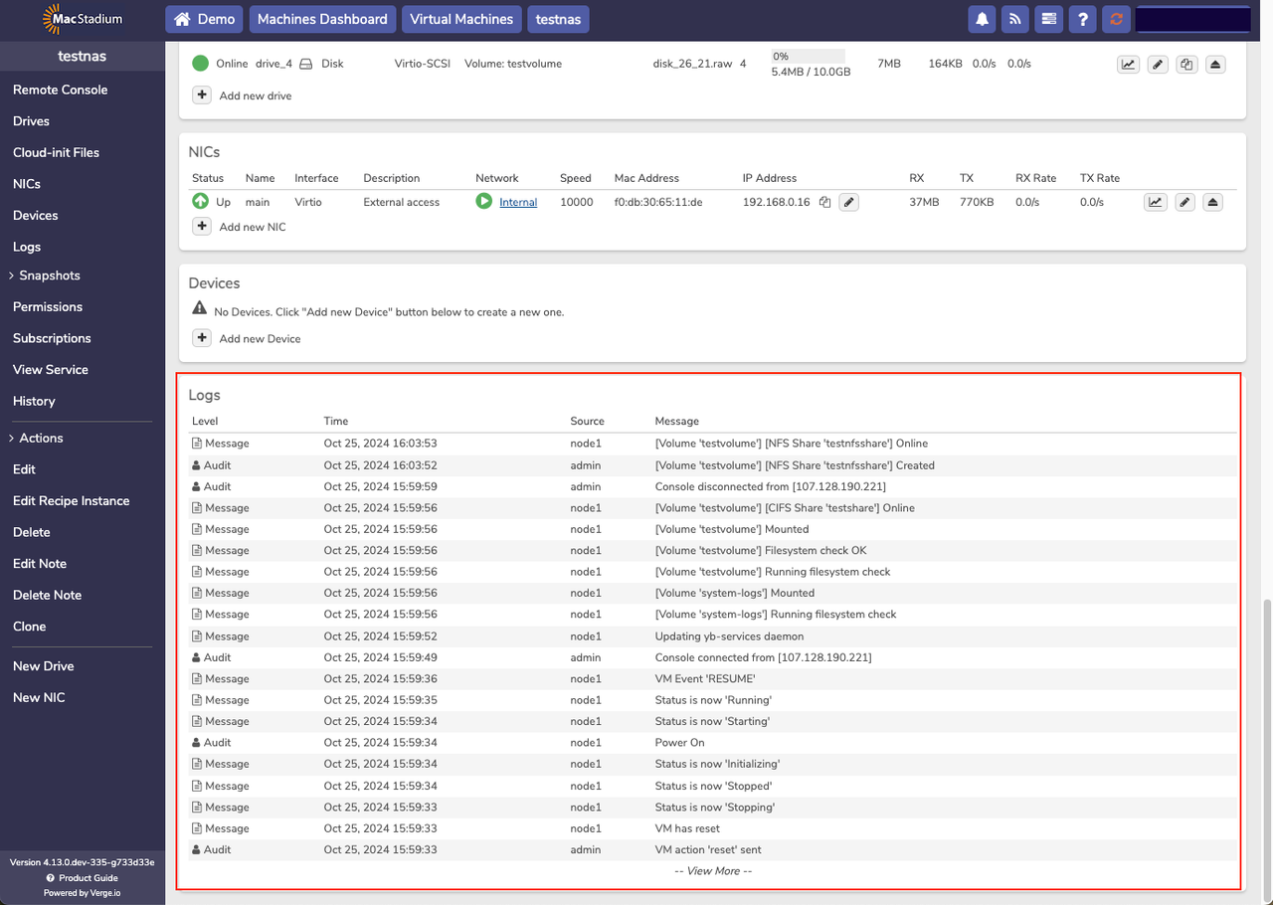This screenshot has height=905, width=1273.
Task: Click the plus icon for Add new Device
Action: coord(202,338)
